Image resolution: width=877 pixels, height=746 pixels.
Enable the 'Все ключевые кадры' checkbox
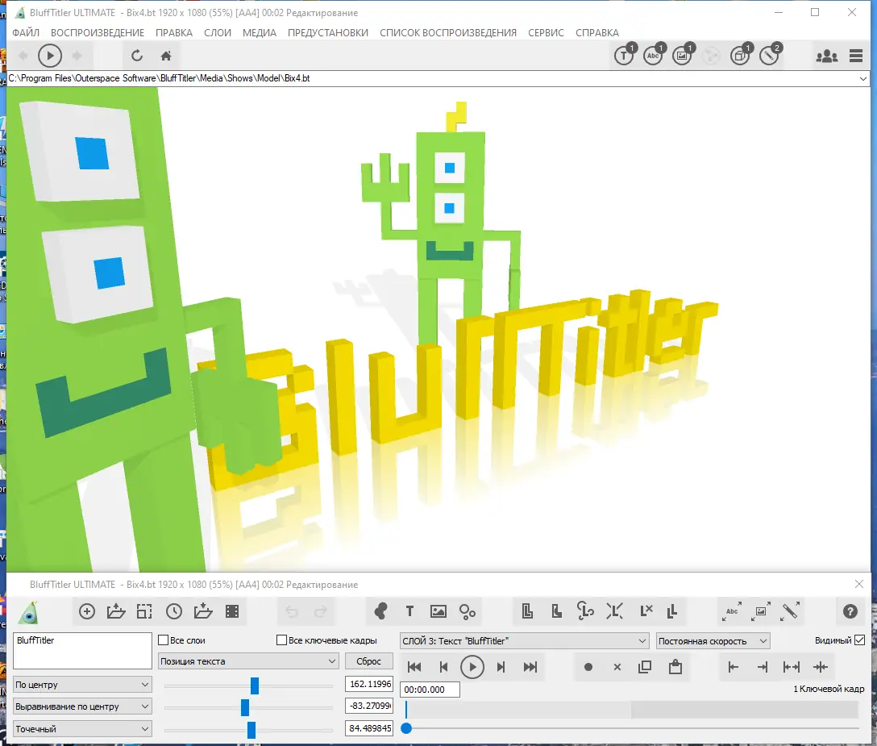[x=282, y=640]
